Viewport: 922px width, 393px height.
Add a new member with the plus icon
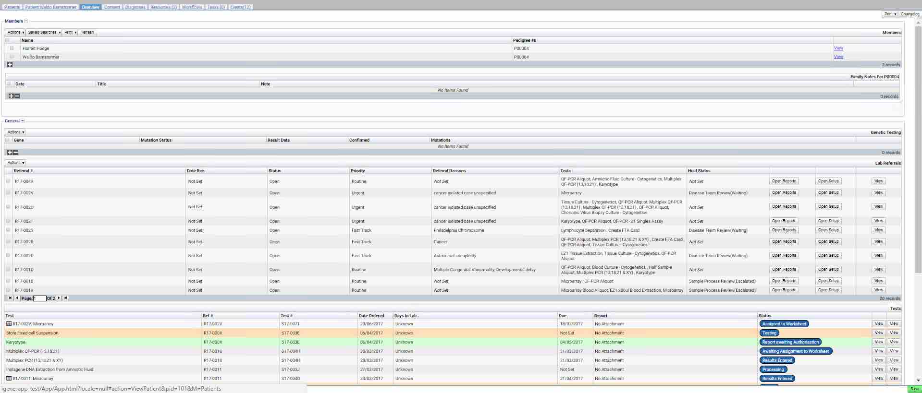pyautogui.click(x=10, y=64)
